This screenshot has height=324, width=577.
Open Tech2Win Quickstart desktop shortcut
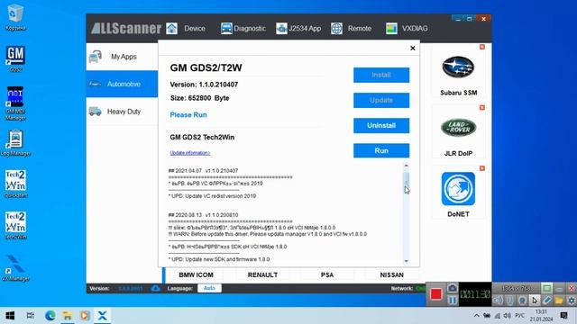15,184
